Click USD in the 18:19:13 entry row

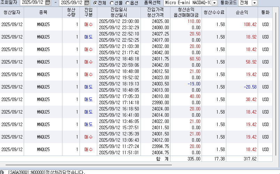tap(265, 87)
